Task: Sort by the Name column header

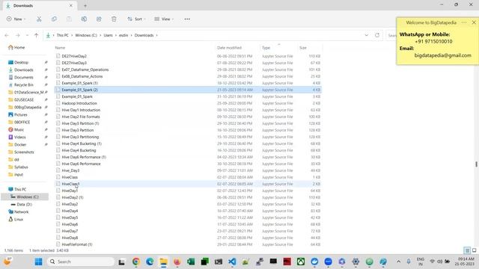Action: [60, 48]
